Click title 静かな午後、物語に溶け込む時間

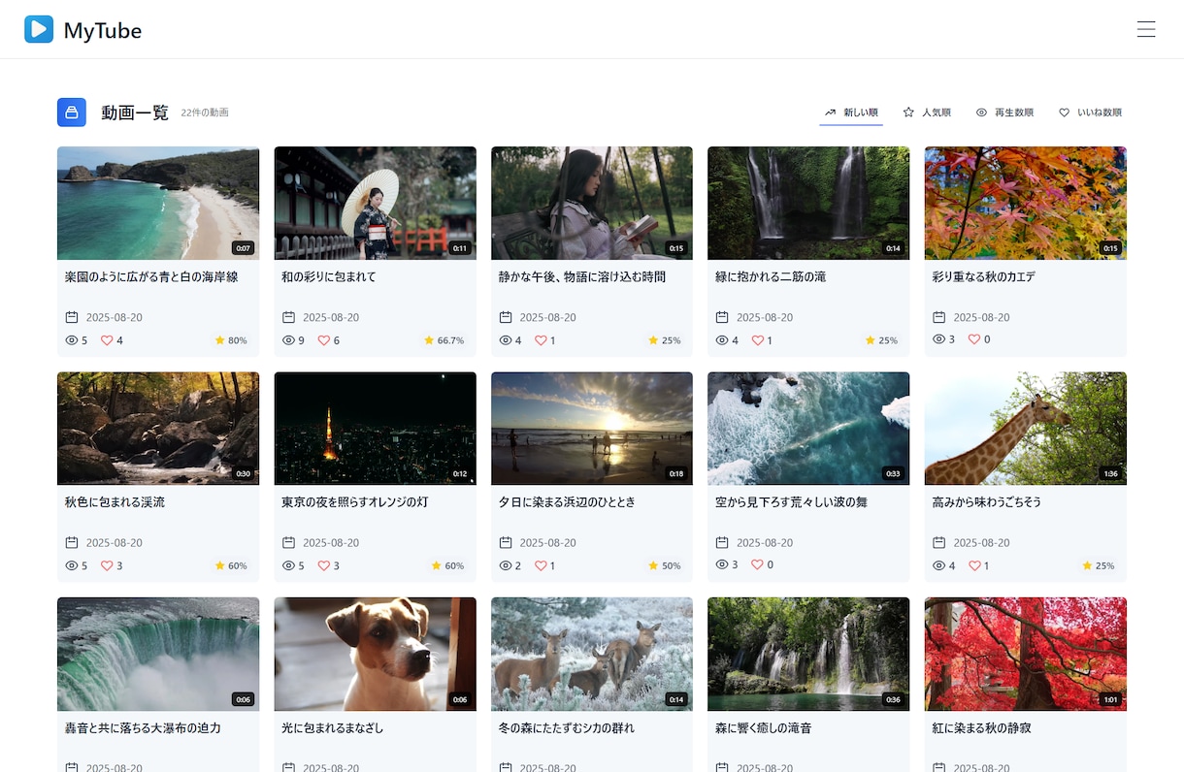pos(582,276)
